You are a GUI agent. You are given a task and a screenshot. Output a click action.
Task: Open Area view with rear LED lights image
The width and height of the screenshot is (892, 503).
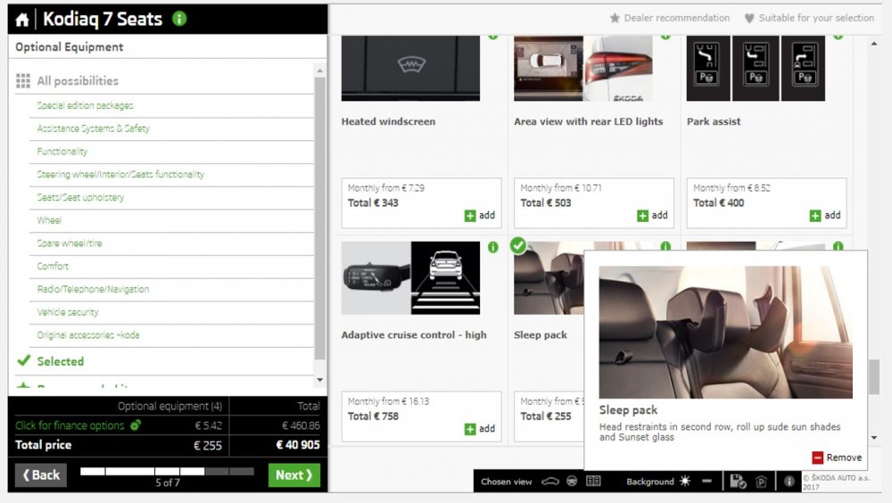tap(583, 69)
